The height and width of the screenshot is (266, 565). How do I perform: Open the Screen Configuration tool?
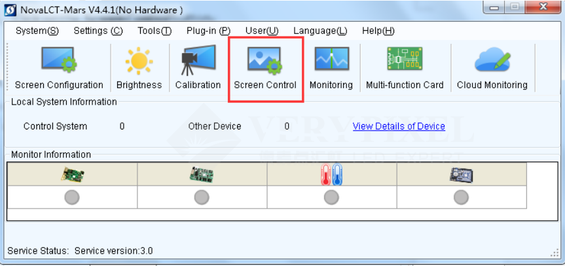point(59,68)
